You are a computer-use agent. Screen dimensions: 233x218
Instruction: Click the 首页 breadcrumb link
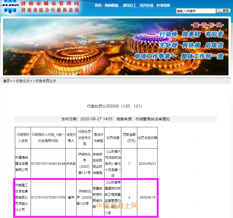tap(6, 81)
